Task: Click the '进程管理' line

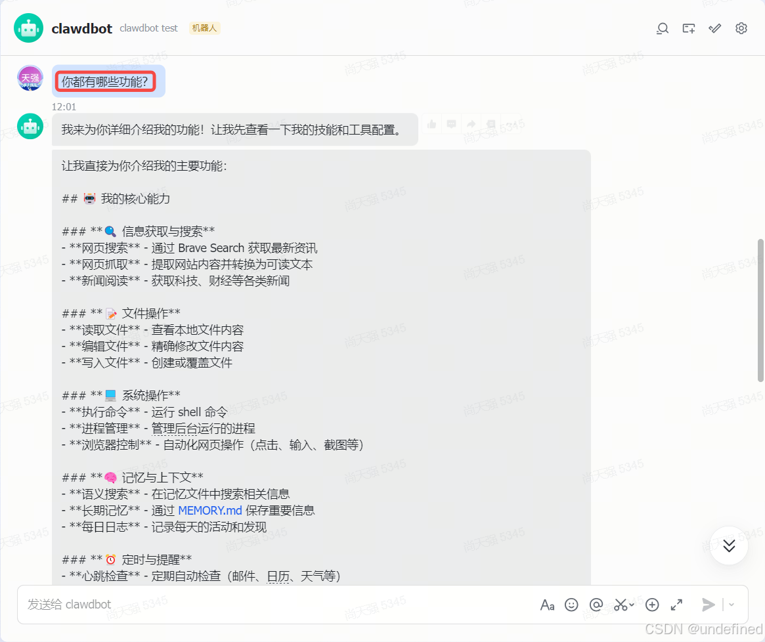Action: [x=158, y=428]
